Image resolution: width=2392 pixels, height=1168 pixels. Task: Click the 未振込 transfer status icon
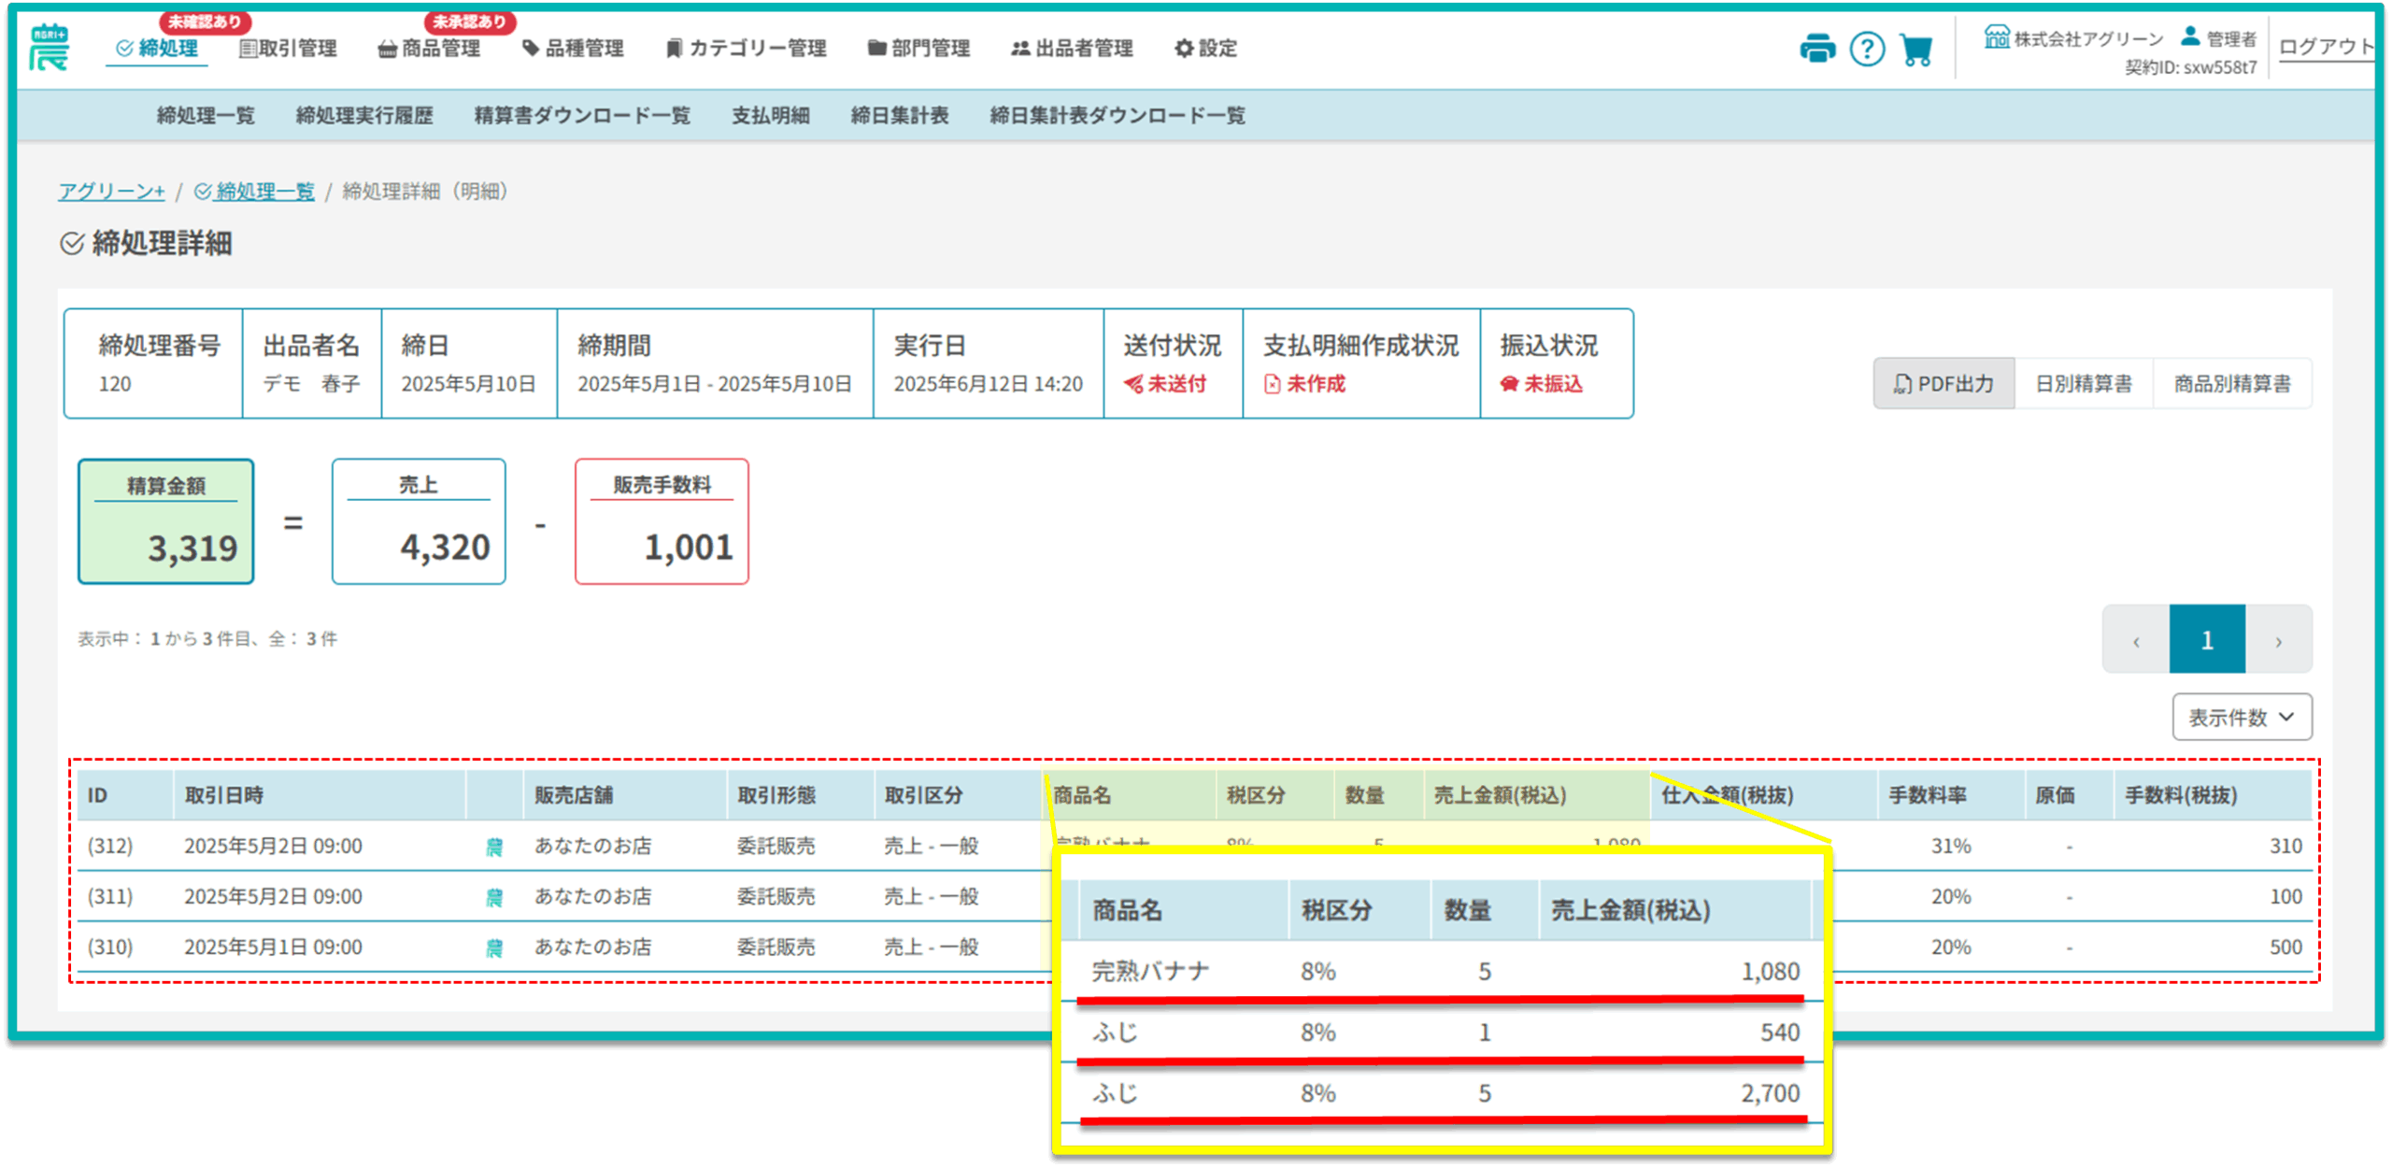1508,384
